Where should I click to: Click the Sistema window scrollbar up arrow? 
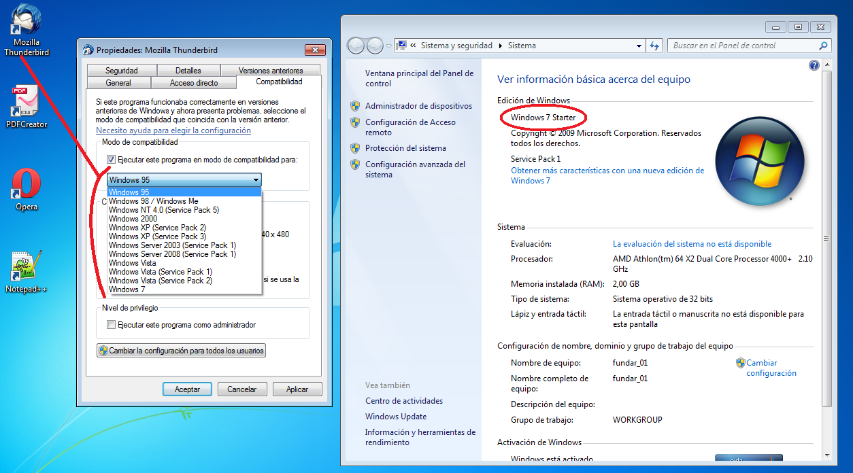(827, 65)
